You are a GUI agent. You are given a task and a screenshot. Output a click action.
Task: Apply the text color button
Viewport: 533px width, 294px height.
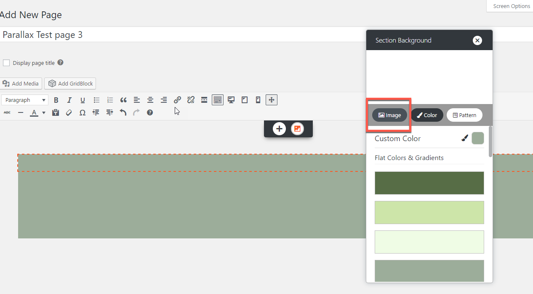point(34,112)
